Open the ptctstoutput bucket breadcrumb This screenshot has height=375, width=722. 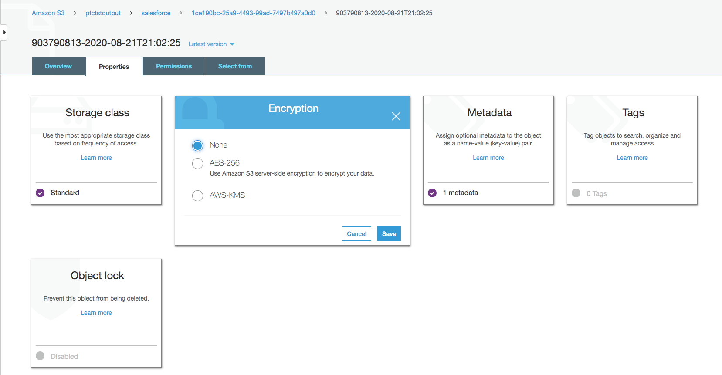pos(103,13)
